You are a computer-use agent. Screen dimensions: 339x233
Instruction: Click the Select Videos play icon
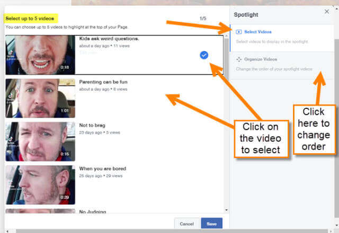[239, 32]
